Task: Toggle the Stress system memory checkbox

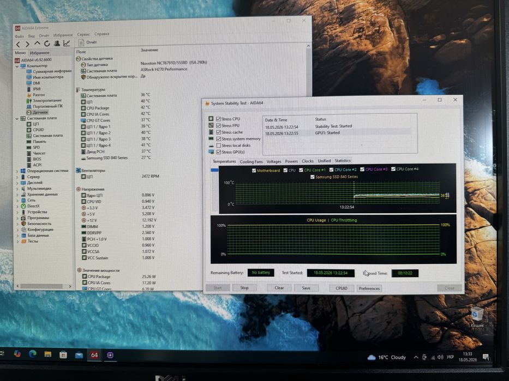Action: tap(218, 139)
